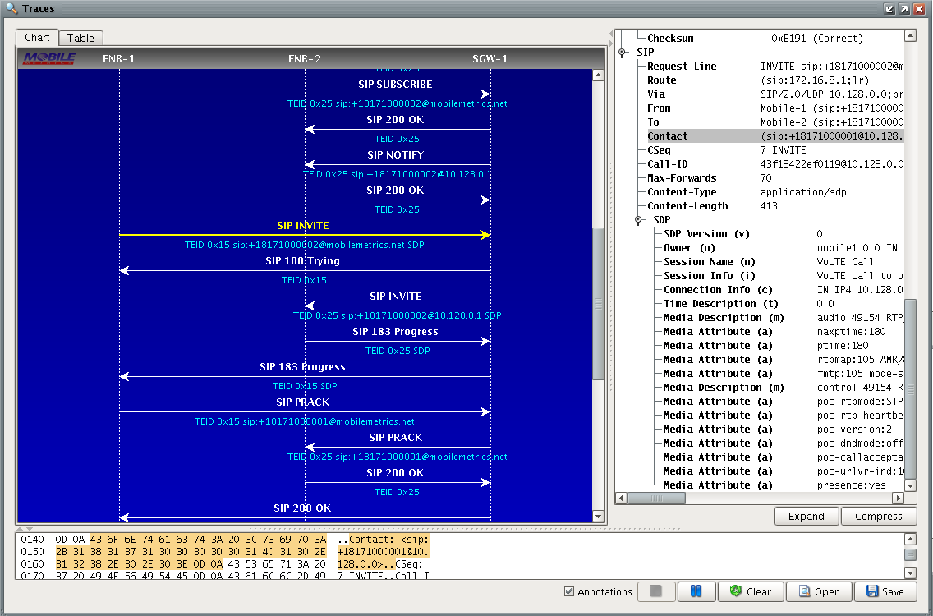Collapse the SDP tree node

click(638, 220)
